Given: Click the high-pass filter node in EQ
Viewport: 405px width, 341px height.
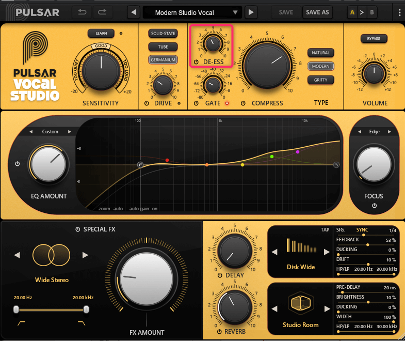Looking at the screenshot, I should click(x=140, y=165).
